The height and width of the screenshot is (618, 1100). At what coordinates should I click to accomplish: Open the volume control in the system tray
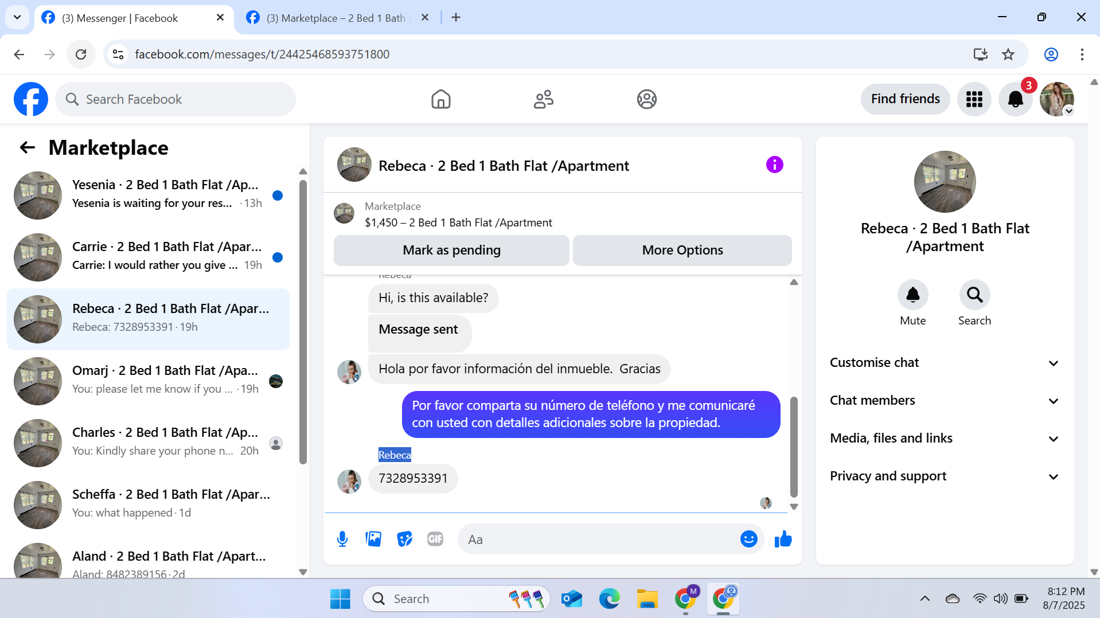click(1000, 599)
